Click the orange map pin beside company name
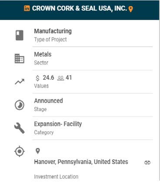 (130, 9)
